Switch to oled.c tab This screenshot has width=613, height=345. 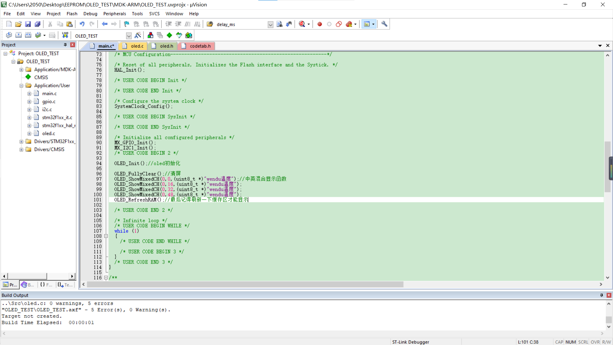point(137,46)
